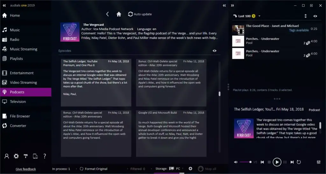This screenshot has height=174, width=326.
Task: Skip to the previous track
Action: pyautogui.click(x=262, y=162)
